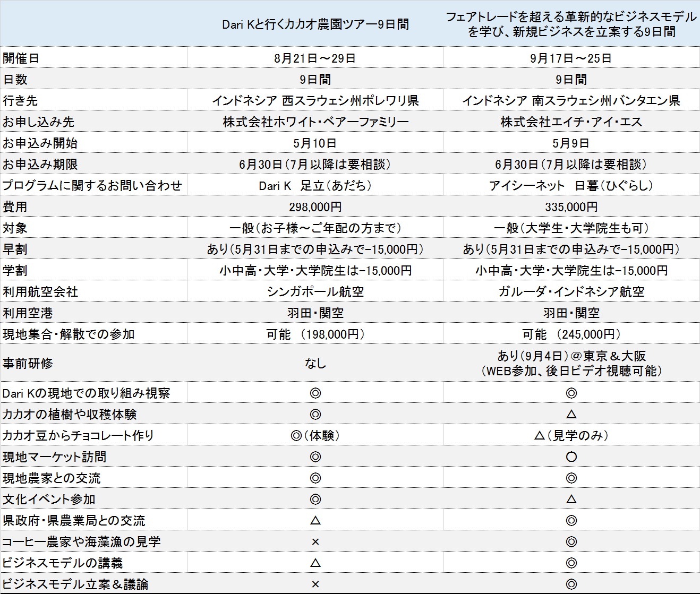The image size is (700, 594).
Task: Click cell '5月10日'
Action: 315,143
